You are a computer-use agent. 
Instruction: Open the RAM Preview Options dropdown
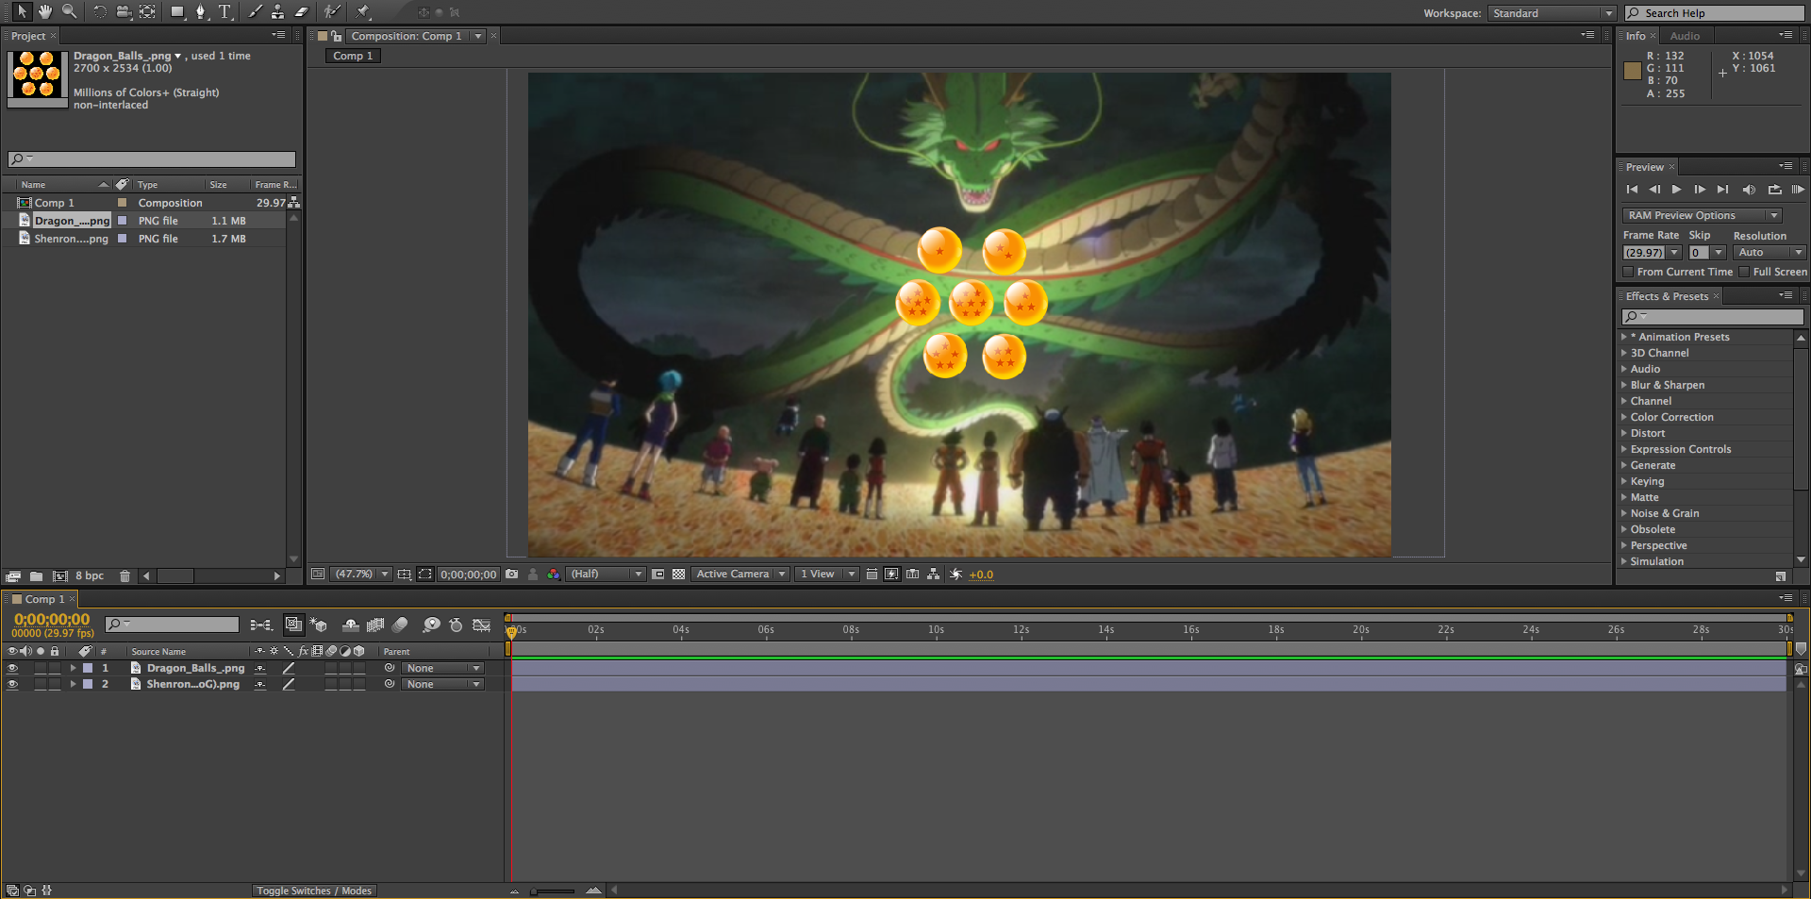click(1702, 215)
